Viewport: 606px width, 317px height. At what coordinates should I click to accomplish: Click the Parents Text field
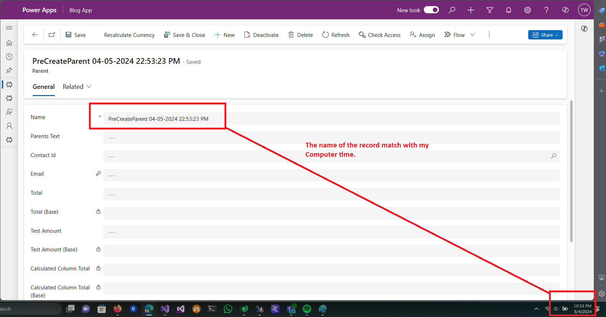point(331,138)
